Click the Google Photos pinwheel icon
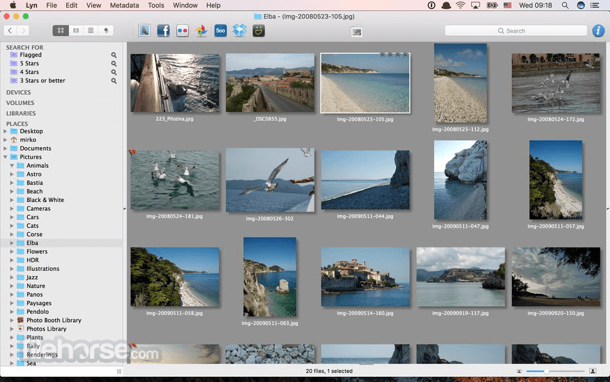The height and width of the screenshot is (382, 610). [x=202, y=30]
